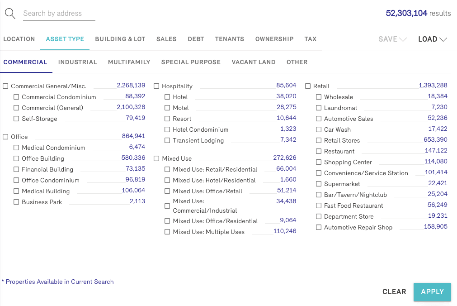Click the Properties Available in Current Search note
This screenshot has height=306, width=457.
59,282
